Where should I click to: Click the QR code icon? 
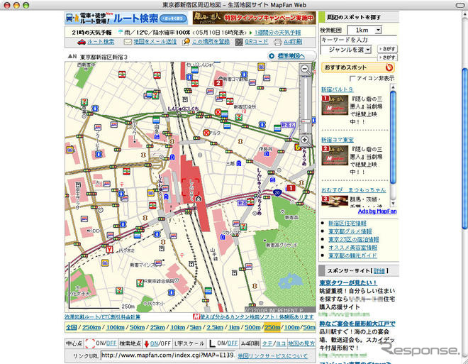(x=239, y=42)
